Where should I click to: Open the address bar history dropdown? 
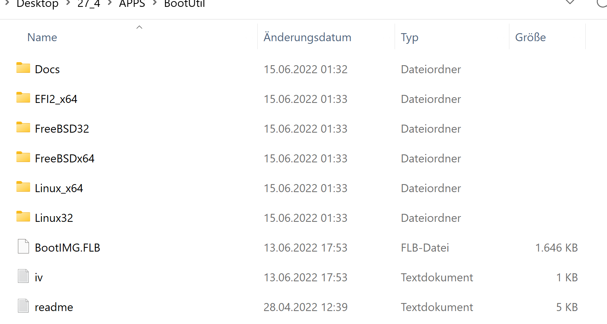click(x=570, y=2)
